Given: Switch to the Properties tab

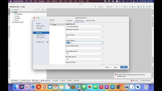Looking at the screenshot, I should (70, 20).
